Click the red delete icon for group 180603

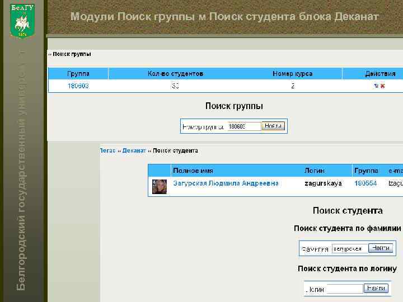(382, 86)
